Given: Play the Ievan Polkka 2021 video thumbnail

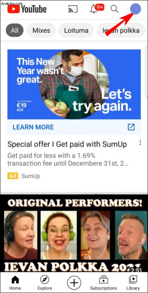Looking at the screenshot, I should 74,233.
